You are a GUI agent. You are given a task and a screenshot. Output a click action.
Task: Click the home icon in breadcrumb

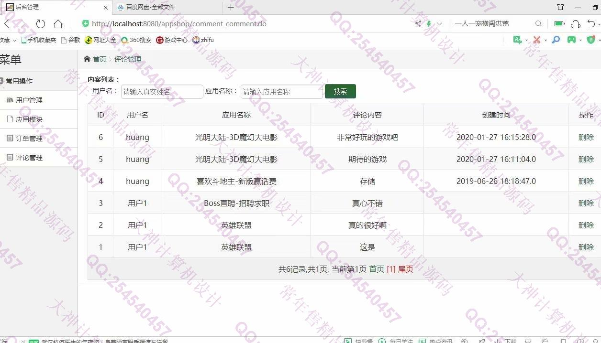point(87,59)
